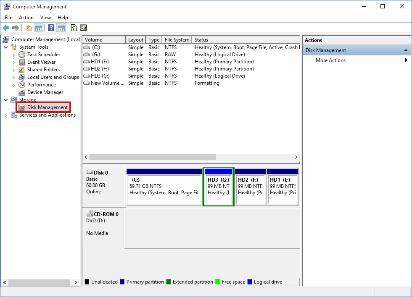Open Device Manager from the tree
Screen dimensions: 412x297
click(45, 92)
